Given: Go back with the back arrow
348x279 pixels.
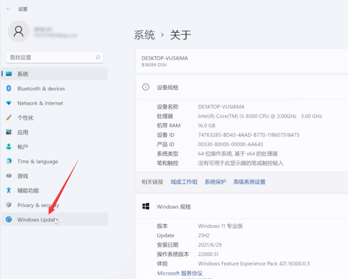Looking at the screenshot, I should (x=9, y=9).
